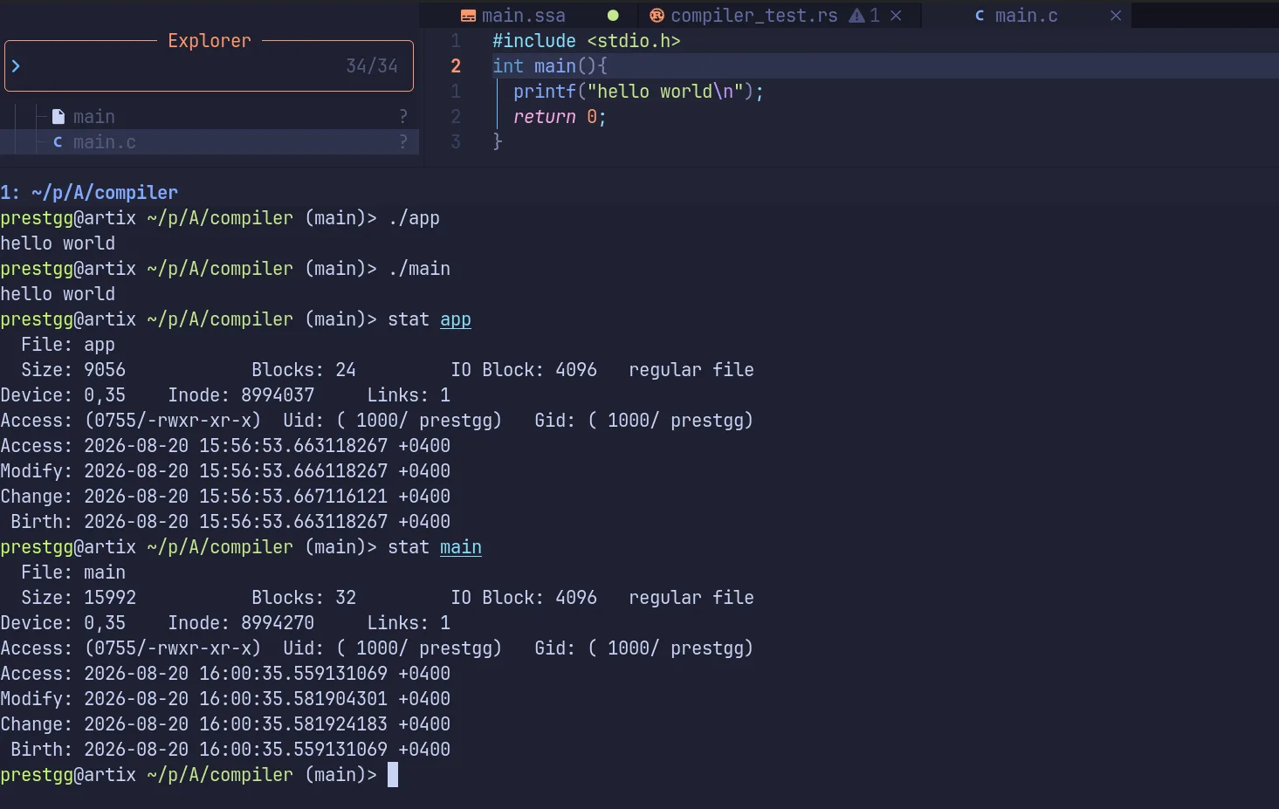Focus the Explorer search input field

point(209,65)
